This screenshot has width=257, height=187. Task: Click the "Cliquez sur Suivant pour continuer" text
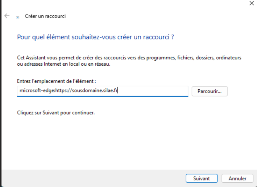click(56, 113)
